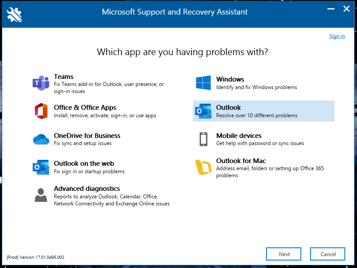Image resolution: width=357 pixels, height=268 pixels.
Task: Click the Microsoft Support and Recovery Assistant title
Action: coord(175,12)
